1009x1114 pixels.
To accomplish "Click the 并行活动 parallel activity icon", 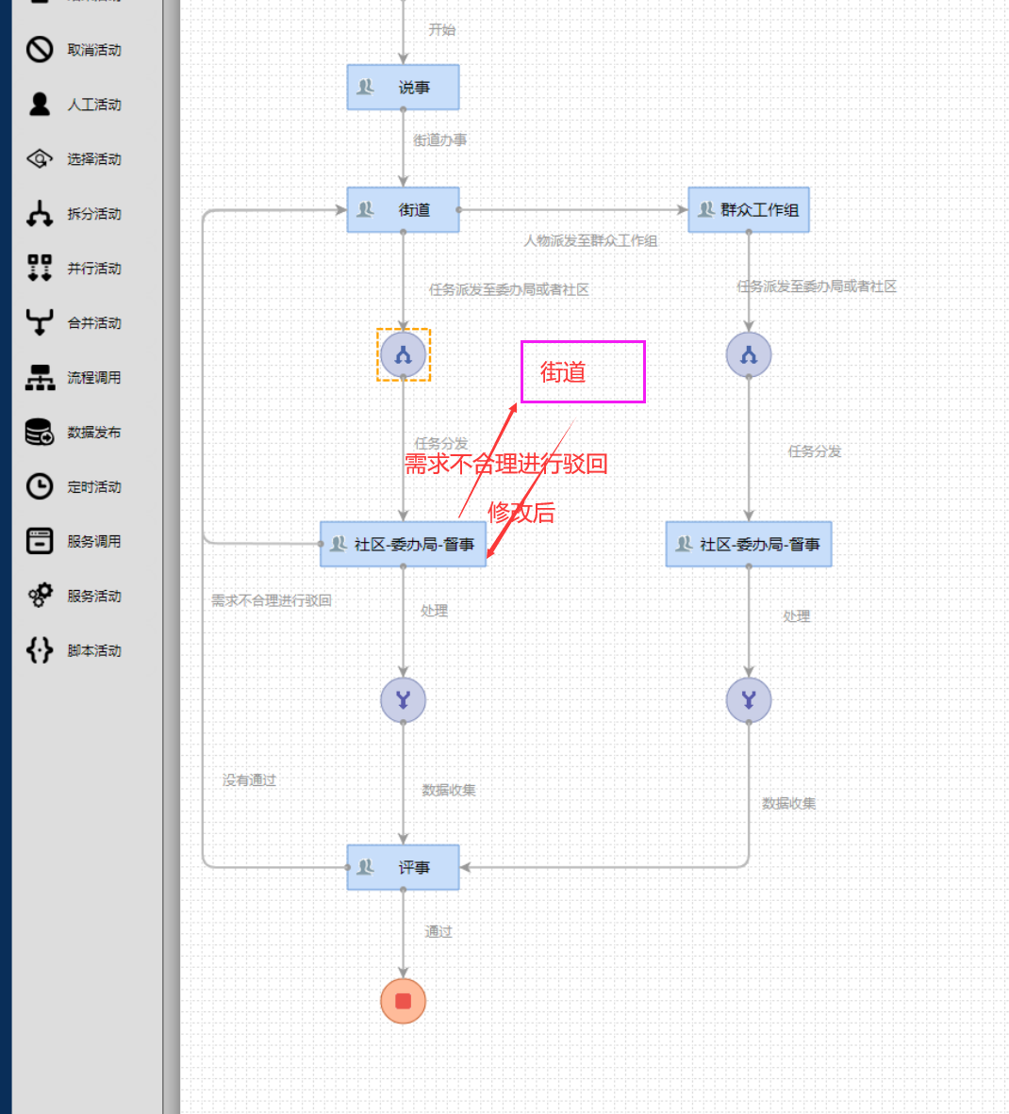I will [40, 268].
